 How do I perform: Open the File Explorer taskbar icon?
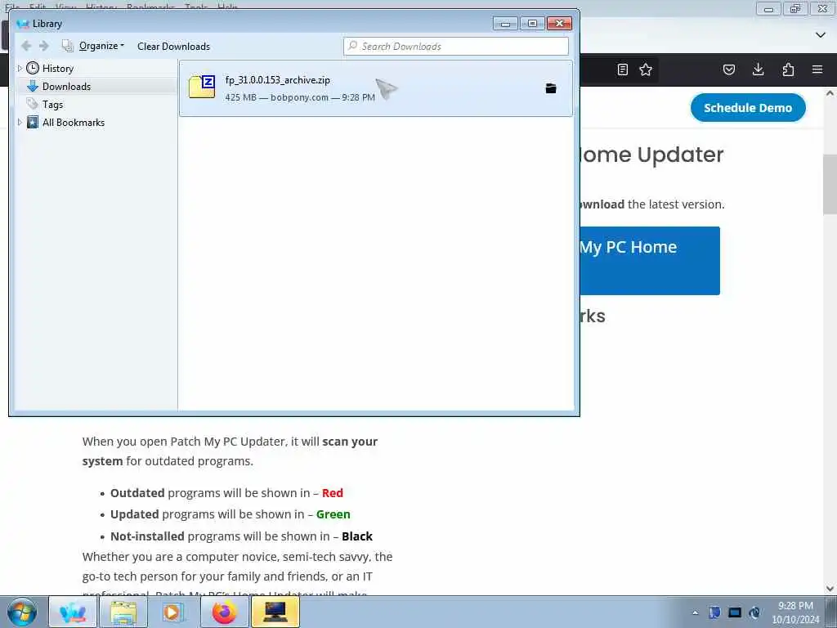(x=124, y=612)
